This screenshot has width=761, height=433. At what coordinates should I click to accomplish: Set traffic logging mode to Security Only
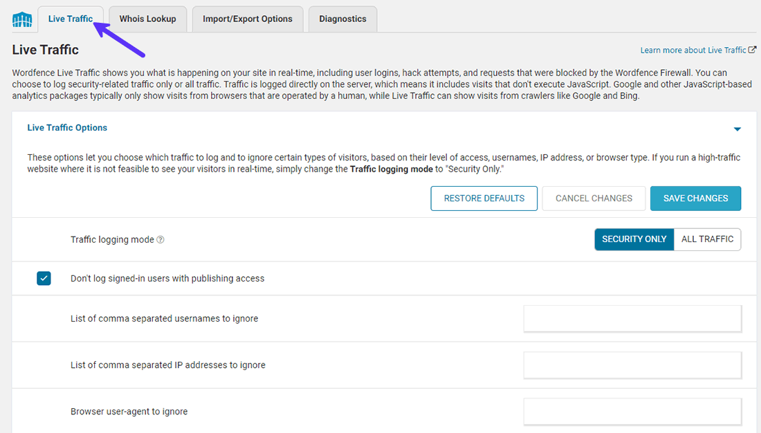(x=634, y=239)
